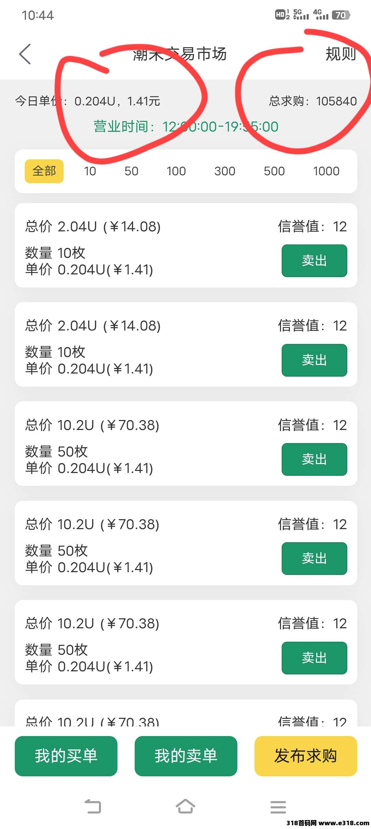Switch to the 100 quantity filter
Image resolution: width=371 pixels, height=829 pixels.
176,171
